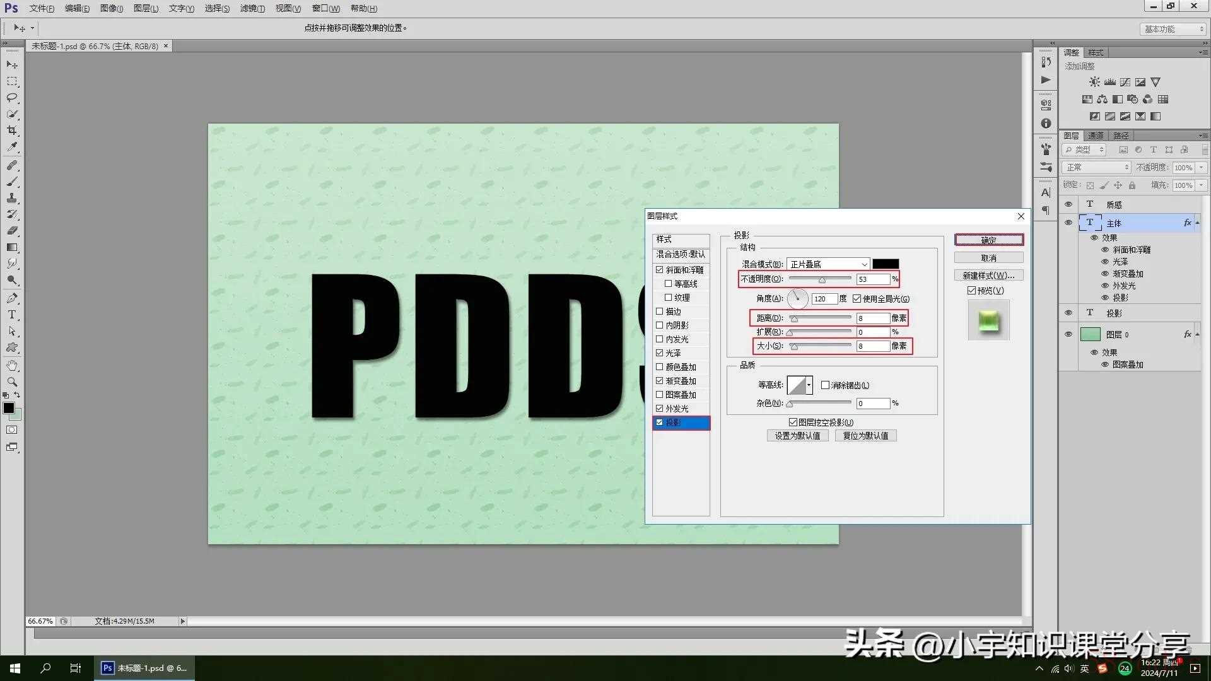1211x681 pixels.
Task: Select the Eraser tool
Action: pyautogui.click(x=12, y=231)
